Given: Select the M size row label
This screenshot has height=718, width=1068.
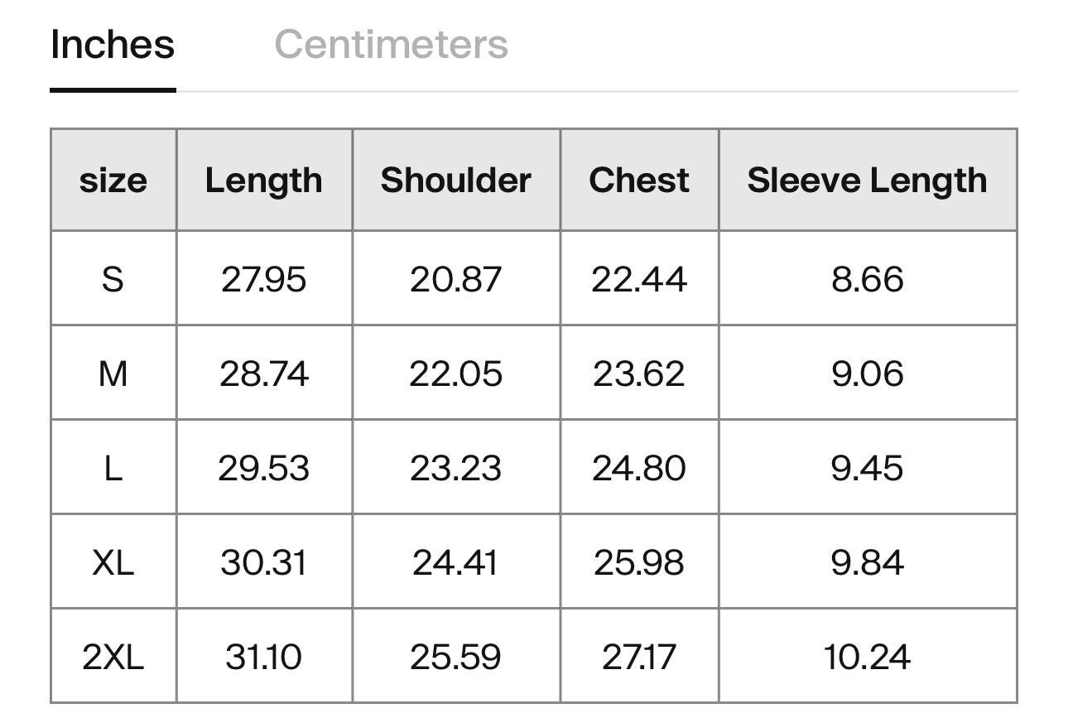Looking at the screenshot, I should click(x=113, y=373).
